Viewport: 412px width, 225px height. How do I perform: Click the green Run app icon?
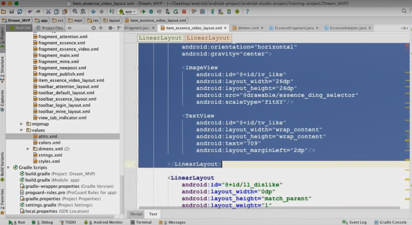143,12
